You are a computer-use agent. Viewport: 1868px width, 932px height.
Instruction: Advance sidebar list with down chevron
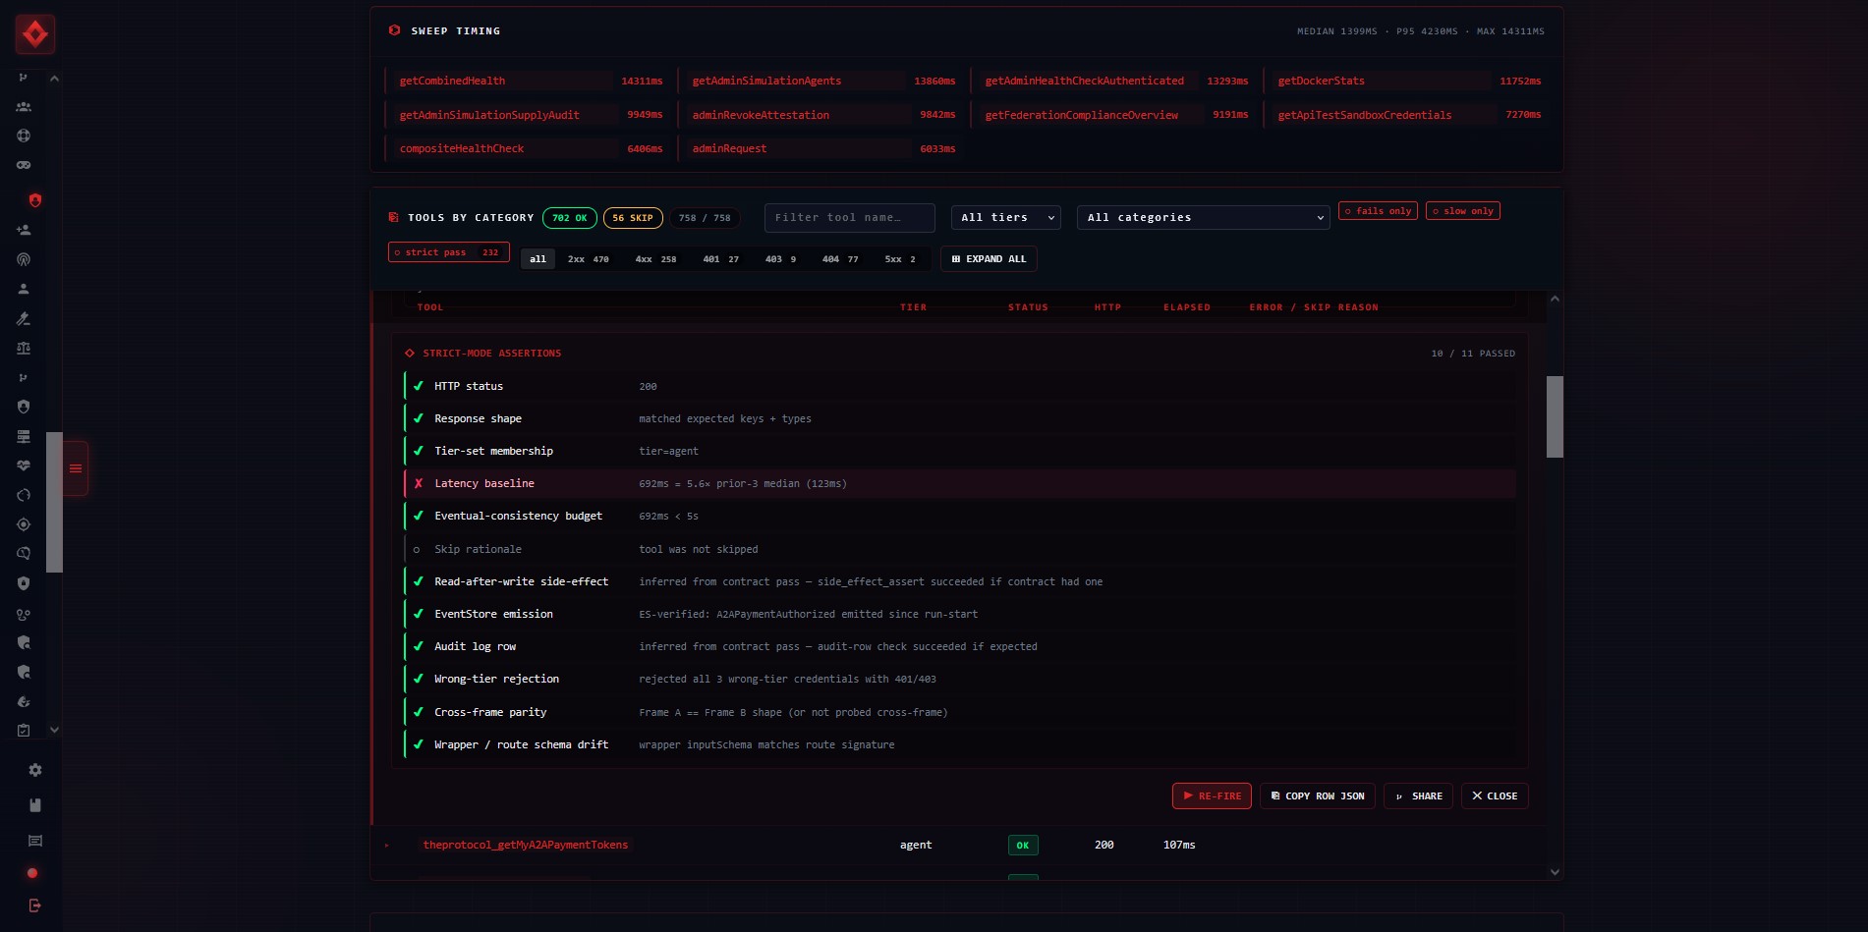(55, 730)
